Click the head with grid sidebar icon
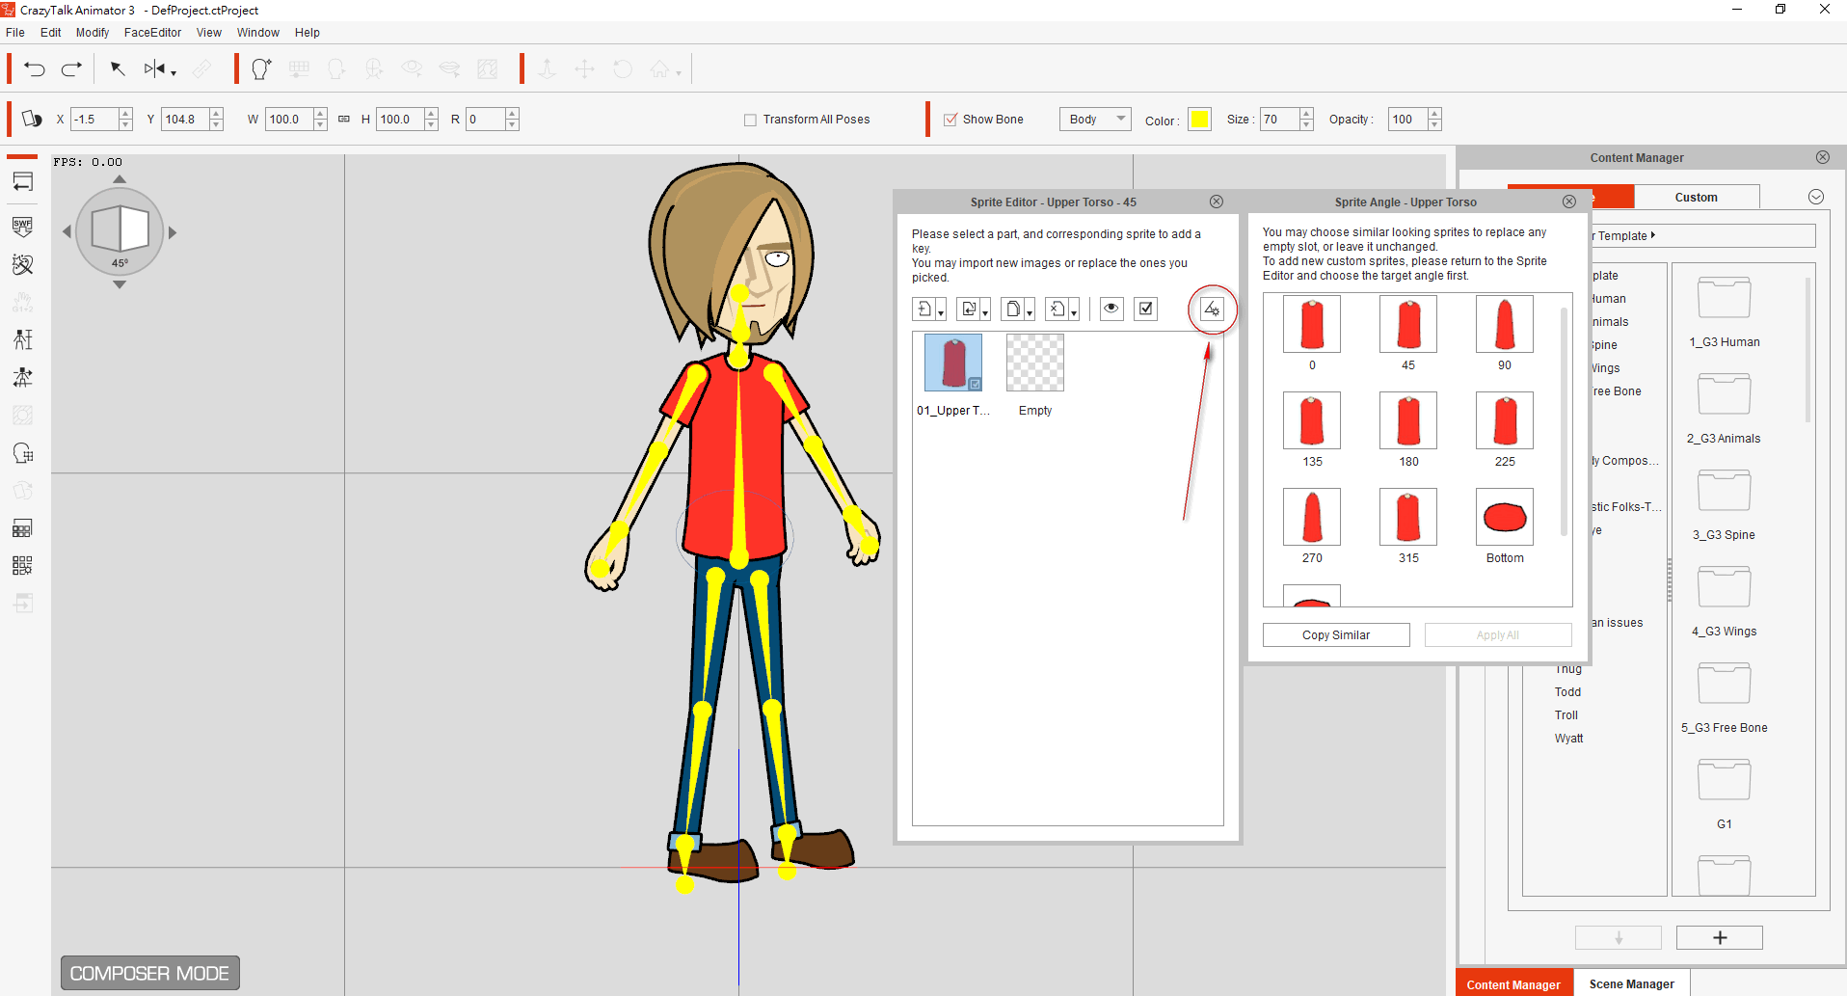 click(x=23, y=453)
